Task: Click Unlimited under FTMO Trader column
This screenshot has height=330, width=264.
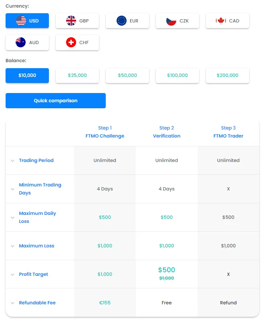Action: click(228, 160)
